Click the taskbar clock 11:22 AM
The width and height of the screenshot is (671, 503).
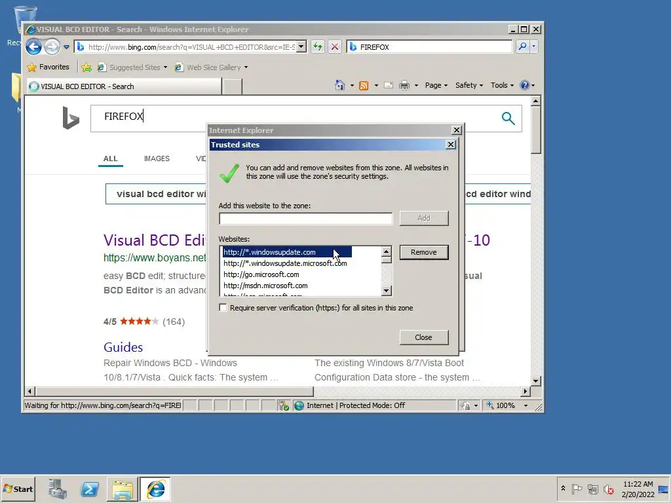coord(638,489)
